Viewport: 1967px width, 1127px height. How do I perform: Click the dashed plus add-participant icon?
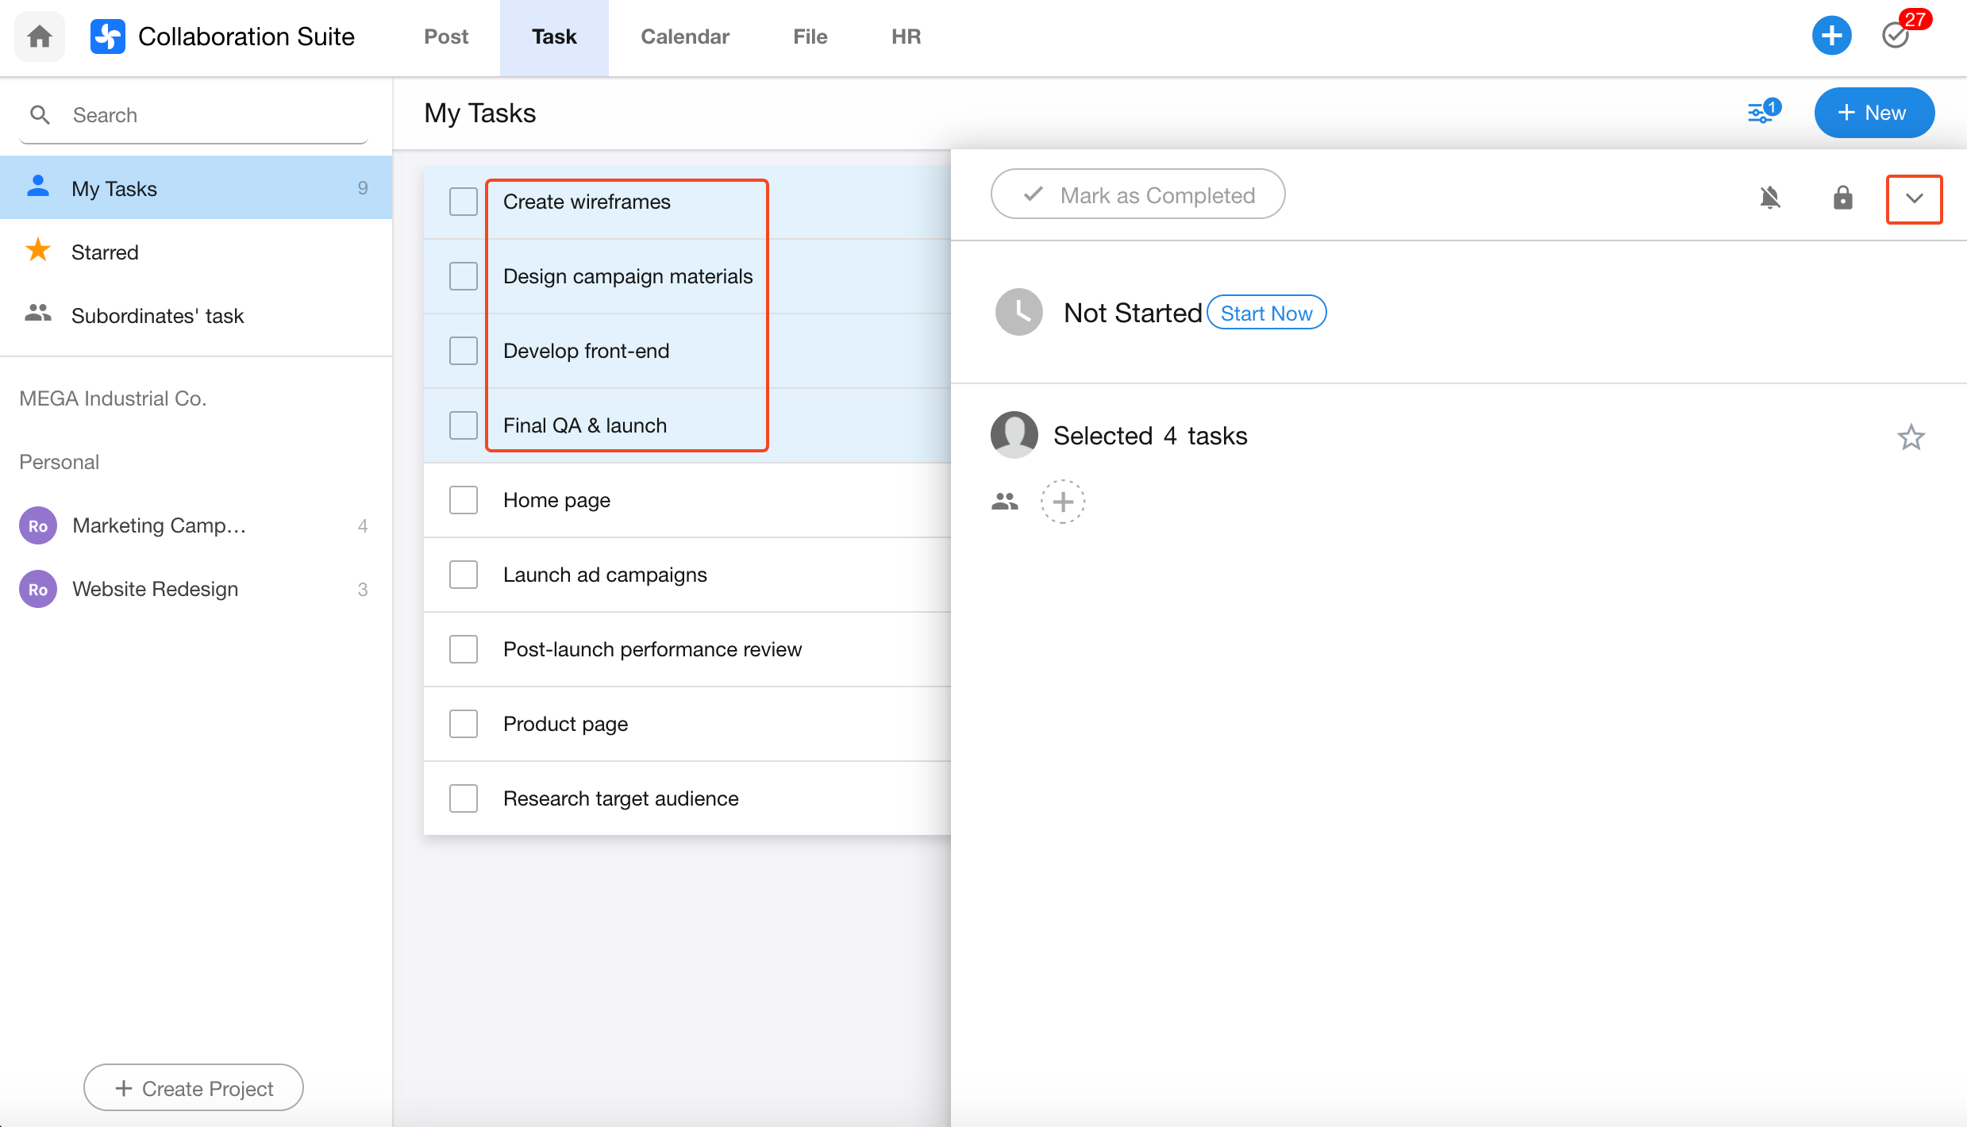1062,502
